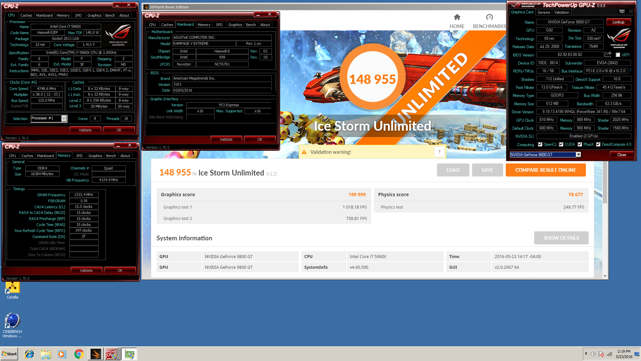The width and height of the screenshot is (641, 361).
Task: Click the RAMPAGE V EXTREME model field
Action: pyautogui.click(x=204, y=44)
